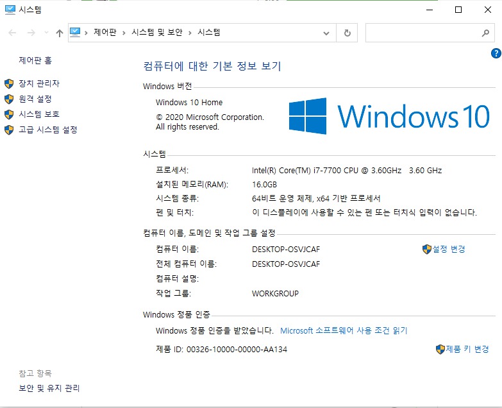This screenshot has height=408, width=502.
Task: Click the shield icon beside 고급 시스템 설정
Action: click(9, 130)
